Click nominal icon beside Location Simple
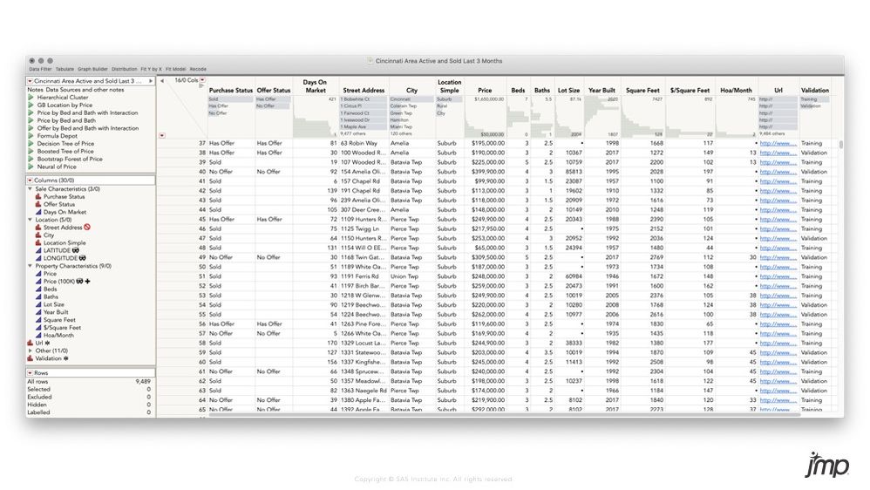The height and width of the screenshot is (490, 870). coord(38,243)
